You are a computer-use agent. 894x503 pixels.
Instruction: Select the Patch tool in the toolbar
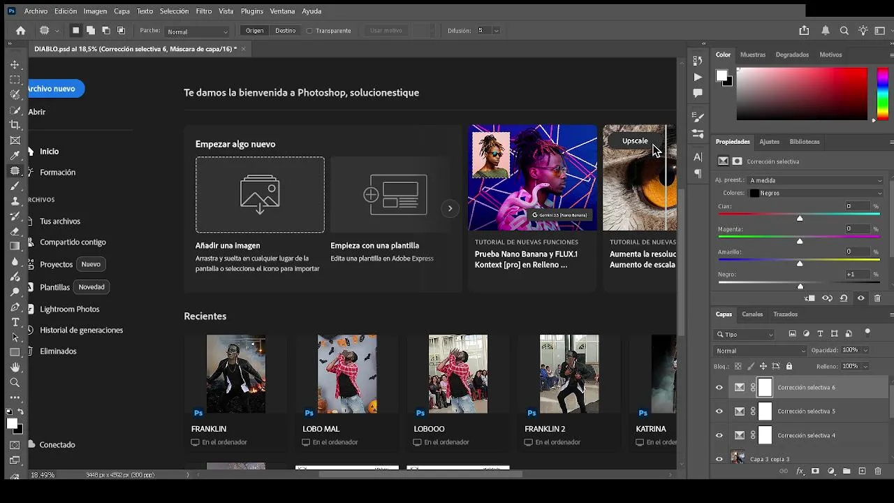click(15, 170)
